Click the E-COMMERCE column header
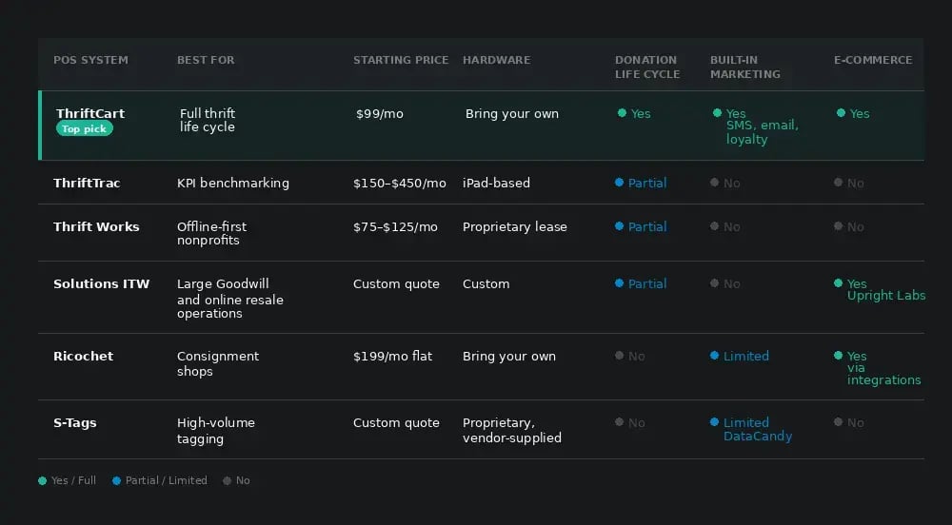952x525 pixels. point(872,60)
